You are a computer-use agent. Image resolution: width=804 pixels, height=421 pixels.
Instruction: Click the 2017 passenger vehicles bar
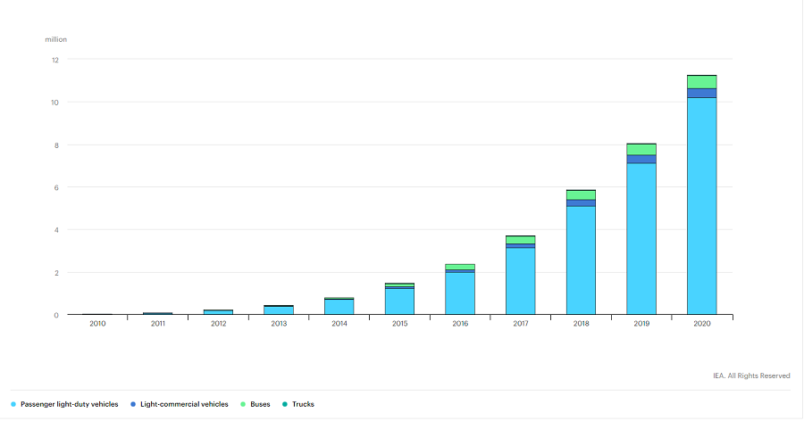[x=520, y=281]
